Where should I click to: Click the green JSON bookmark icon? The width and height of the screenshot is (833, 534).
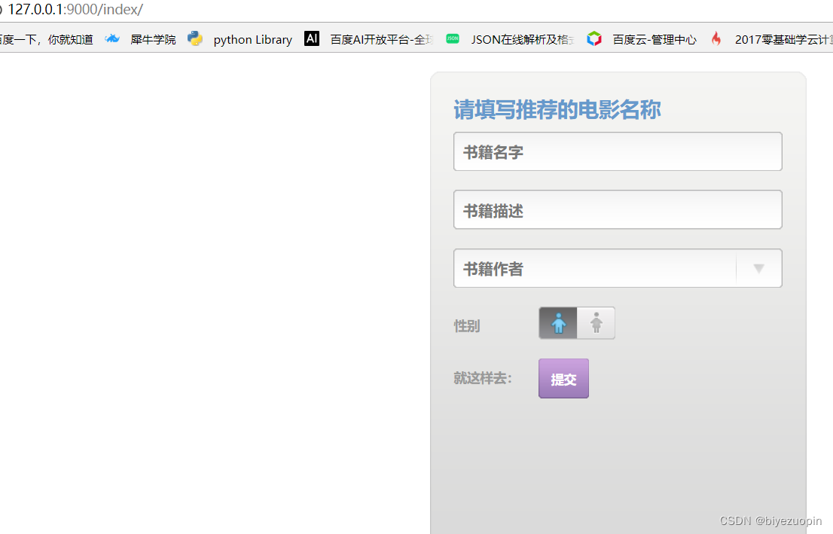click(x=453, y=38)
